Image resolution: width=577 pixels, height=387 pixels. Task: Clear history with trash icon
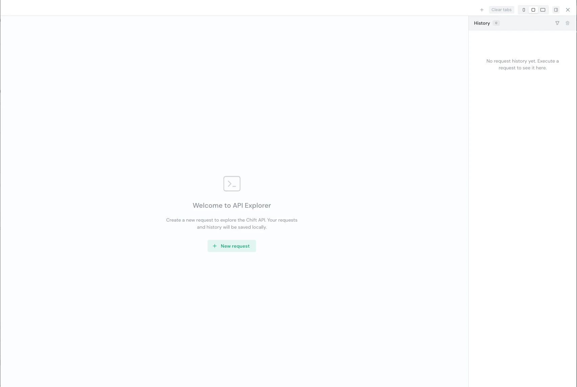[x=568, y=23]
